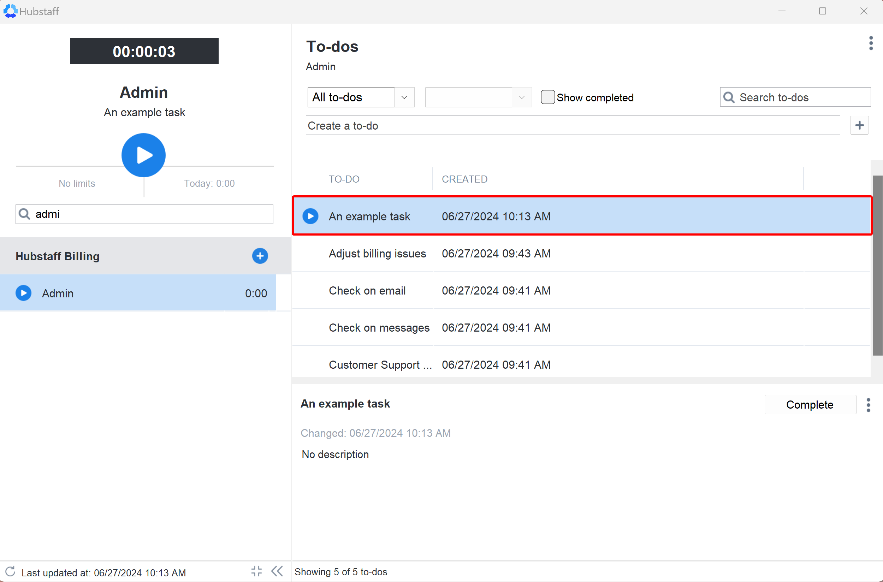
Task: Click the magnifier icon in project search
Action: (24, 214)
